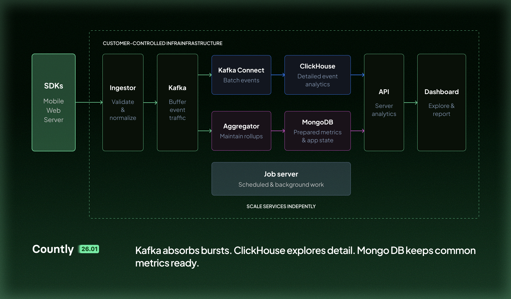Click 'Batch events' subtitle
The width and height of the screenshot is (511, 299).
click(241, 80)
